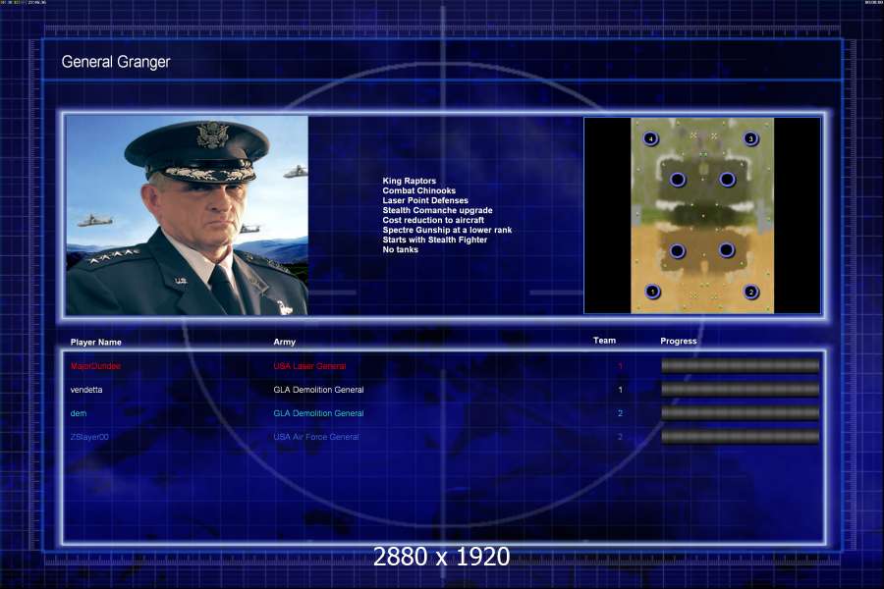Image resolution: width=884 pixels, height=589 pixels.
Task: Click the USA Air Force General entry
Action: click(x=315, y=437)
